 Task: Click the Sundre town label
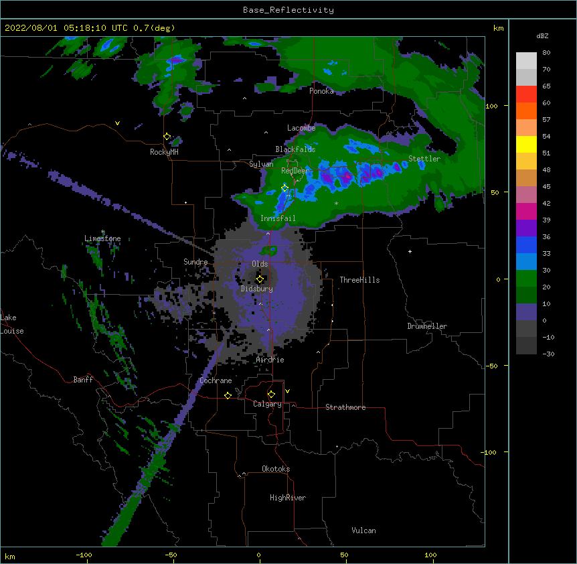point(195,262)
